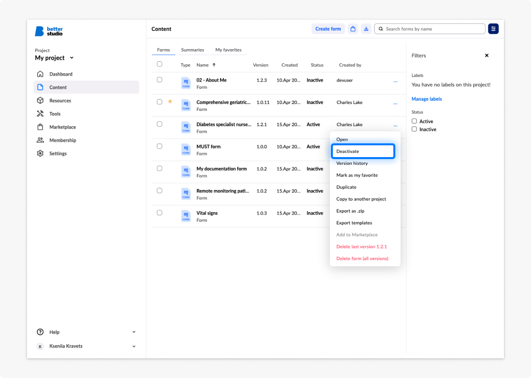Open Resources via the cube icon
531x378 pixels.
[x=40, y=101]
